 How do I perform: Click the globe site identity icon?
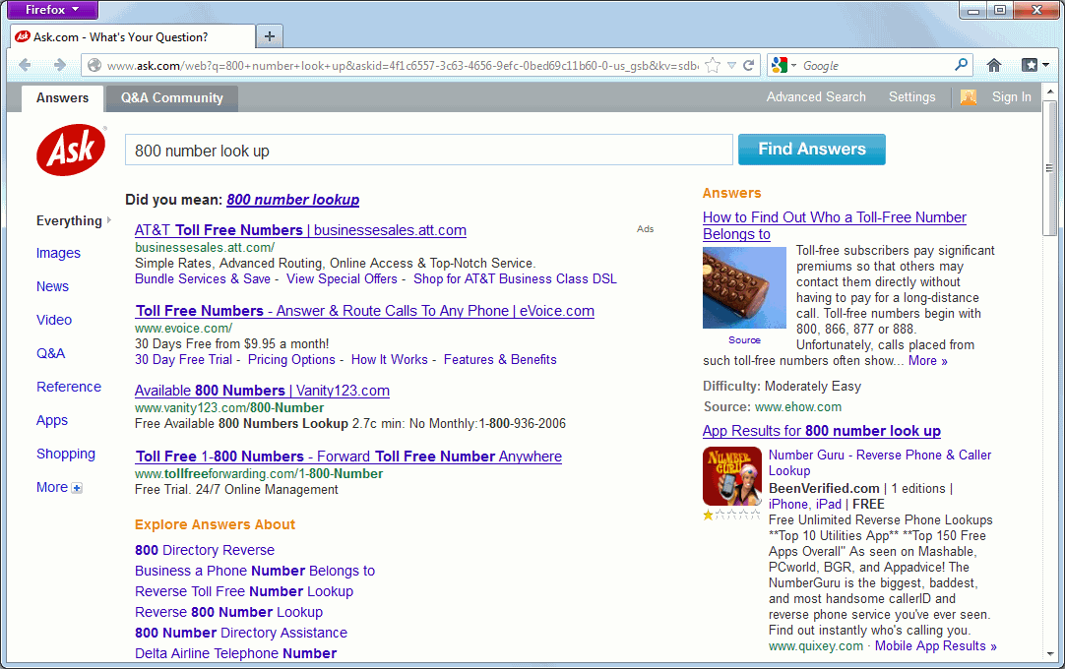tap(94, 65)
